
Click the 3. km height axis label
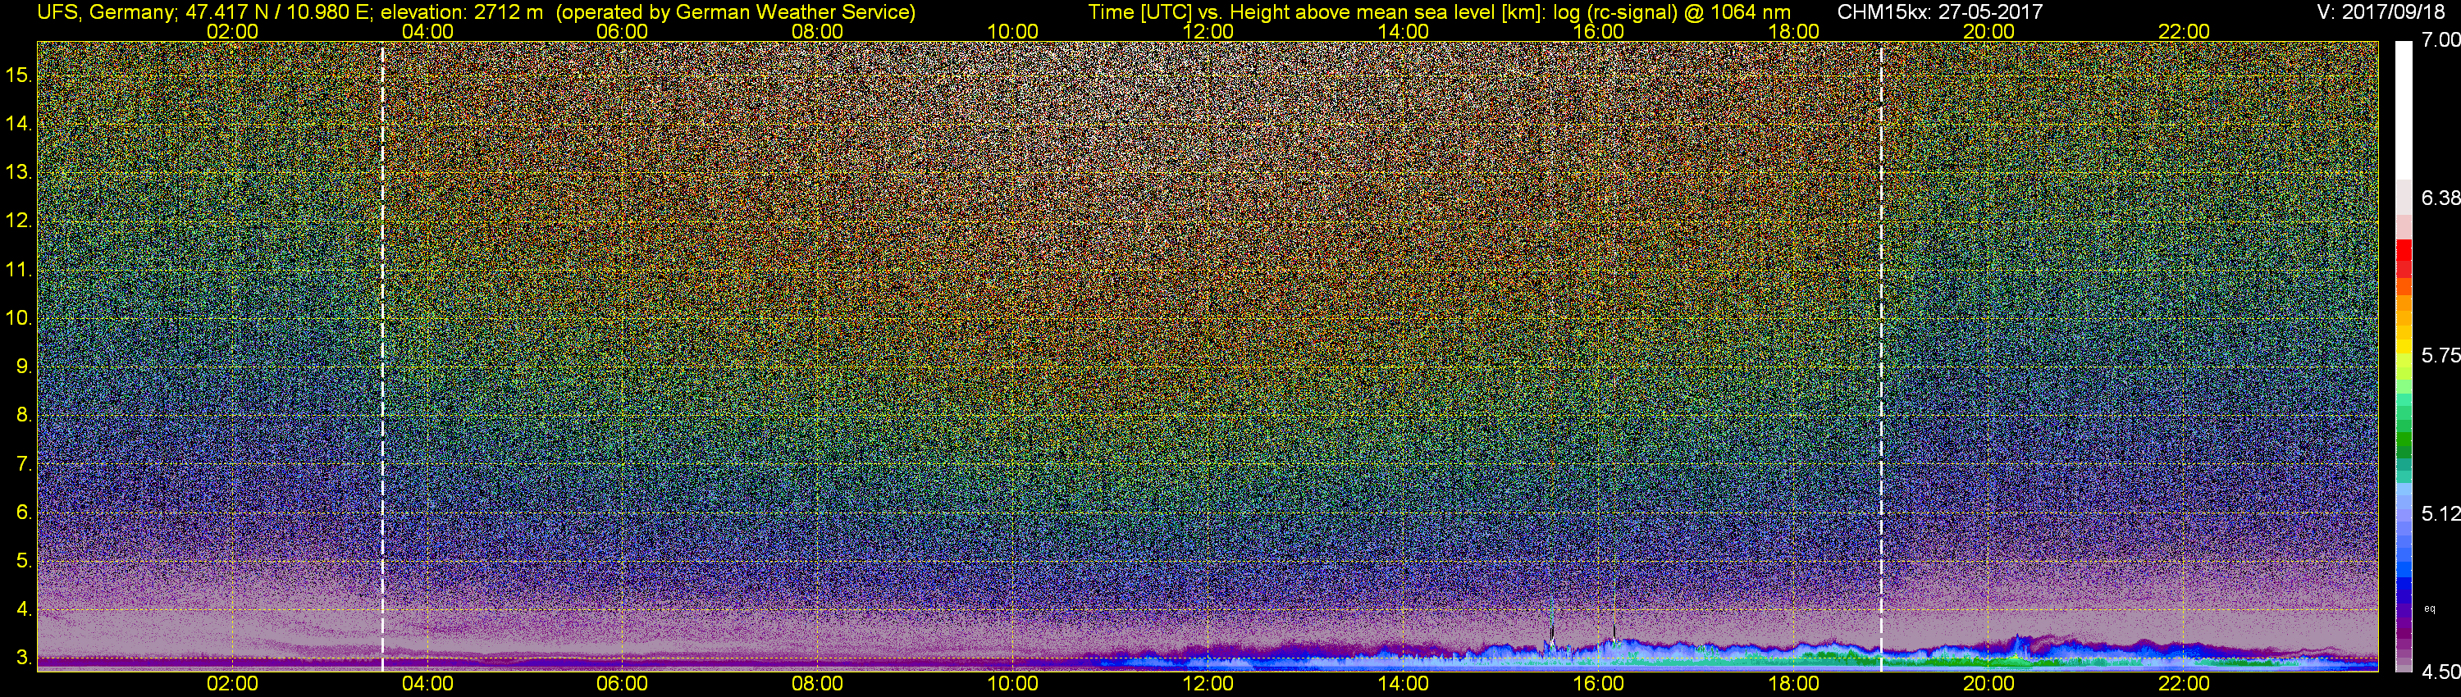25,658
